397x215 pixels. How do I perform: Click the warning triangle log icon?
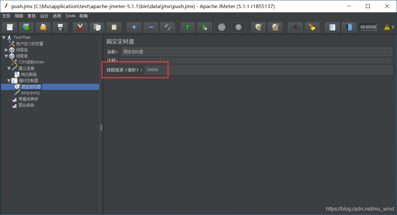(x=387, y=27)
